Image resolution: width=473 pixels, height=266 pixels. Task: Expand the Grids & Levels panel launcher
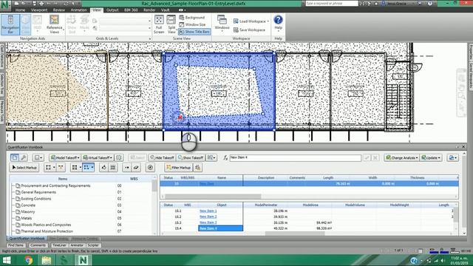pos(149,38)
